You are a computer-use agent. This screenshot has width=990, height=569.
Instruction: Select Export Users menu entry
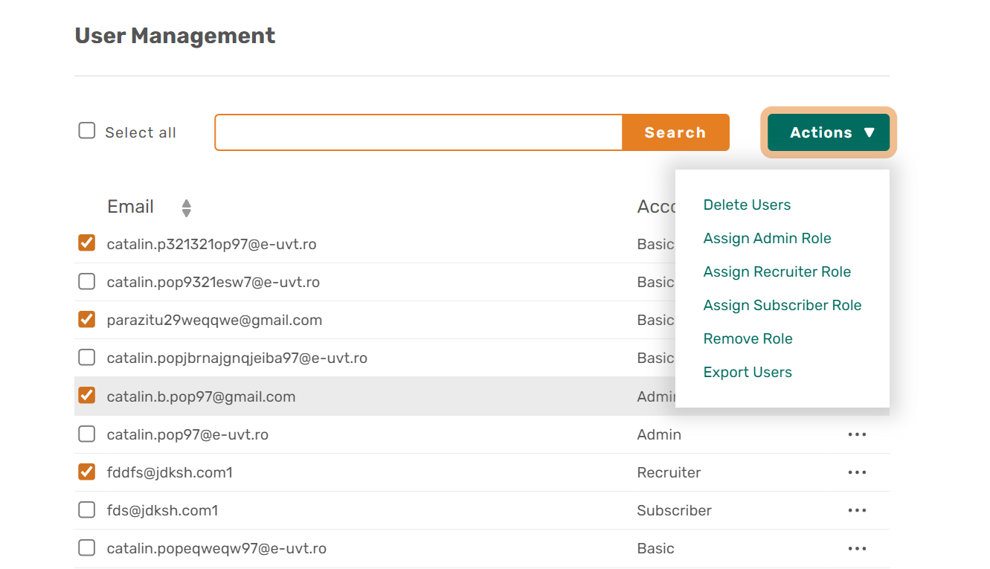point(747,372)
